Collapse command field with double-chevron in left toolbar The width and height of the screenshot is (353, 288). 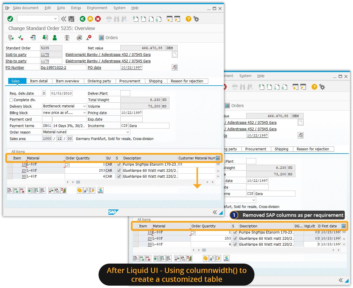tap(64, 19)
